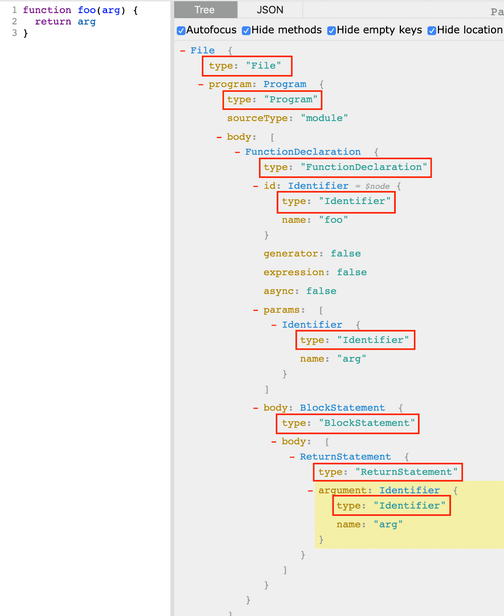Select the Program label in the tree
504x616 pixels.
285,84
